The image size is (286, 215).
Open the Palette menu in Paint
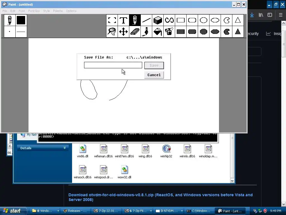pyautogui.click(x=58, y=11)
